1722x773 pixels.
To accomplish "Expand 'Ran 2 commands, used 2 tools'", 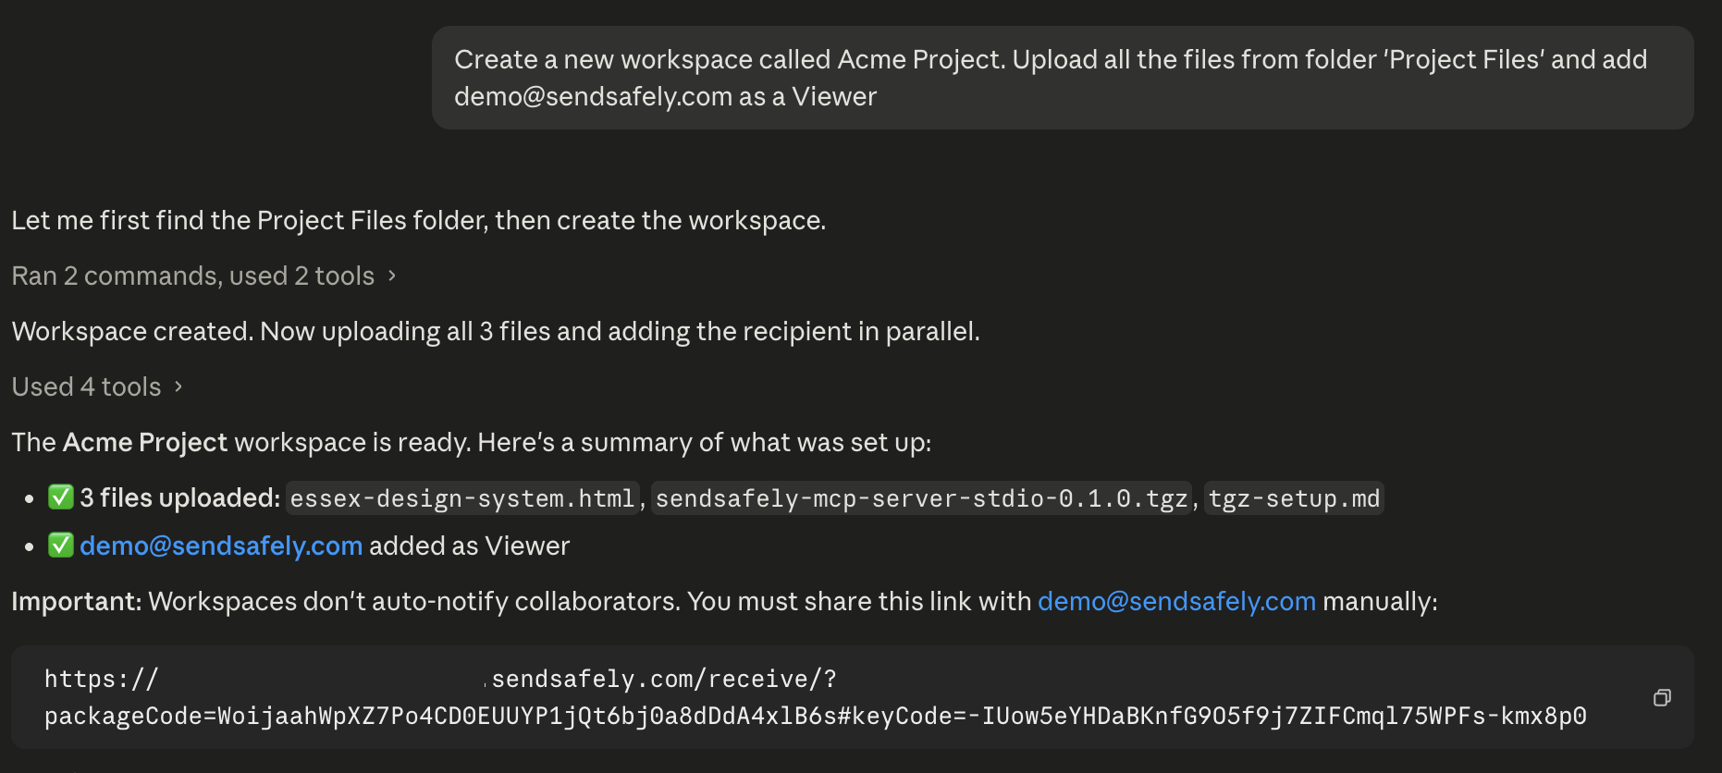I will click(203, 276).
